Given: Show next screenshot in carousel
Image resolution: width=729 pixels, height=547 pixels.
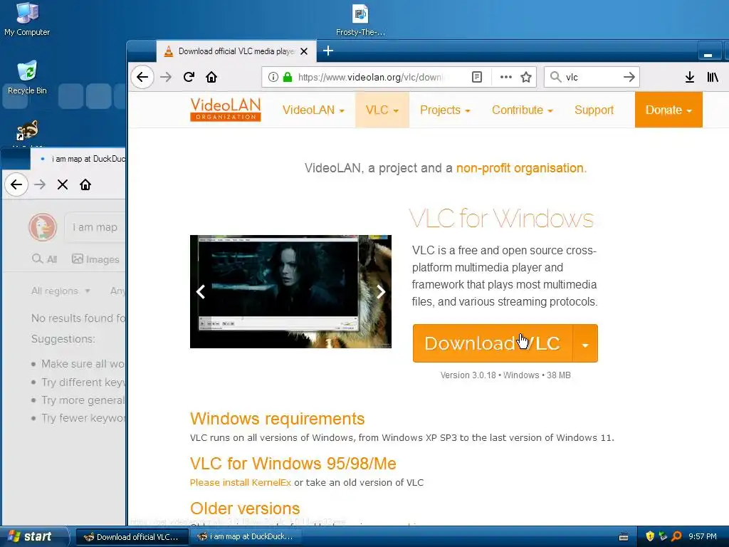Looking at the screenshot, I should point(381,291).
